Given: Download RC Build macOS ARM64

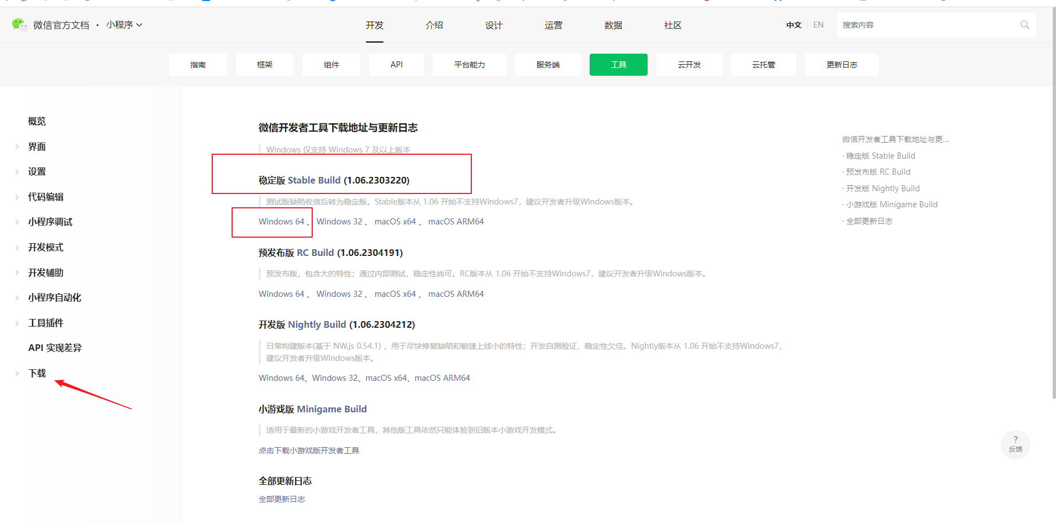Looking at the screenshot, I should (456, 294).
